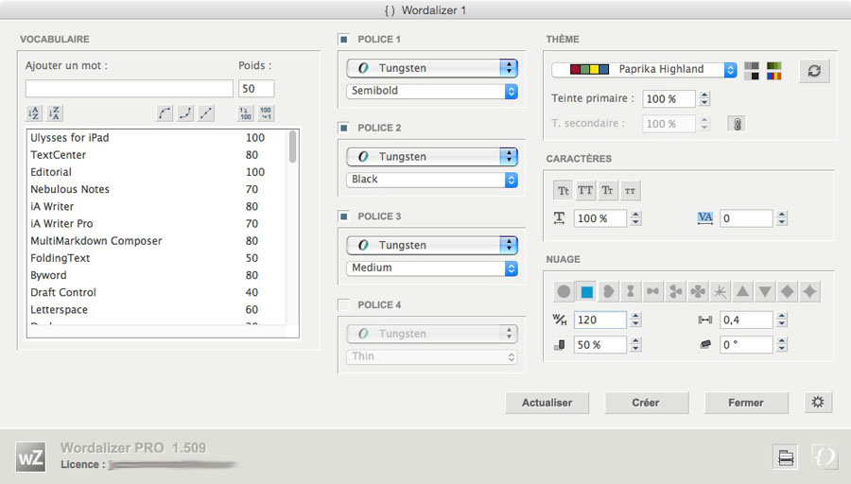Choose the downward triangle cloud shape

765,291
